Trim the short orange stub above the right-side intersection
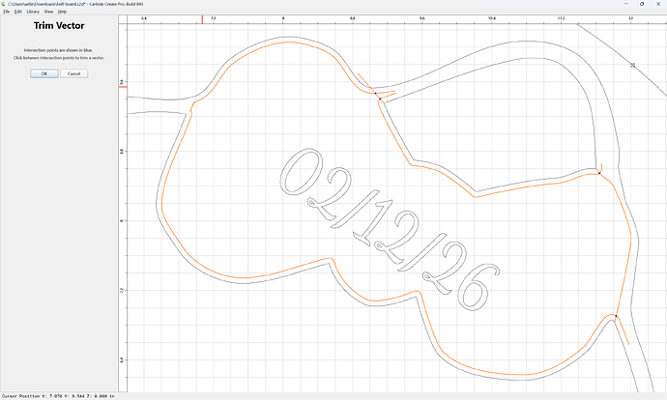Screen dimensions: 667x400 601,168
